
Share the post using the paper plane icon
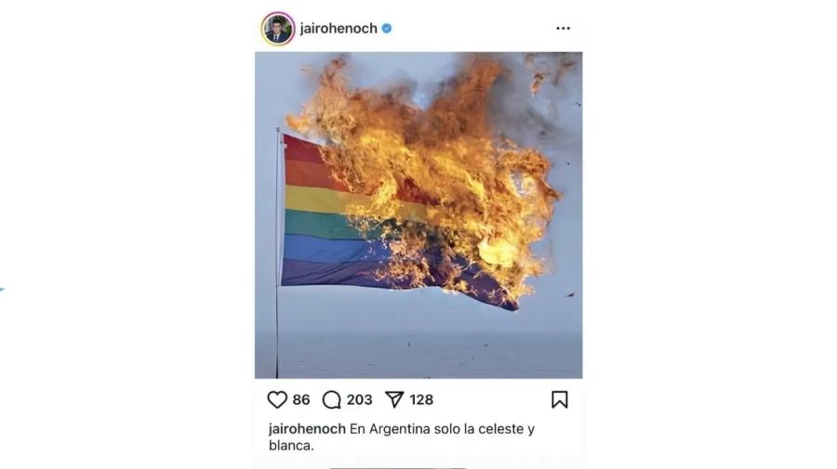pos(394,399)
